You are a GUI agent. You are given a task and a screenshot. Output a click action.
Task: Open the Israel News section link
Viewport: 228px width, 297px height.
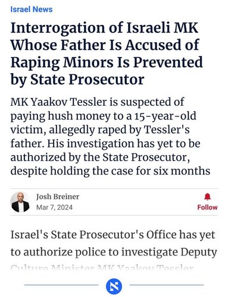point(32,10)
